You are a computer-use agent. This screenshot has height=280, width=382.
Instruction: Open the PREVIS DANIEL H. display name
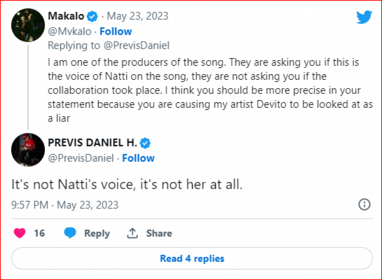[92, 143]
